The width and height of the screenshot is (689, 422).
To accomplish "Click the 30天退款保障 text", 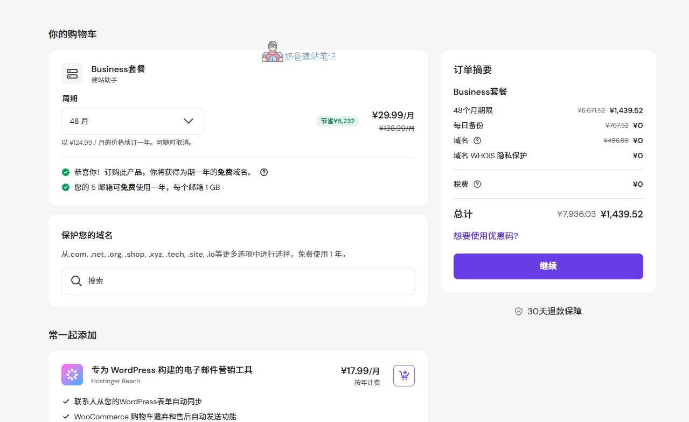I will tap(555, 311).
